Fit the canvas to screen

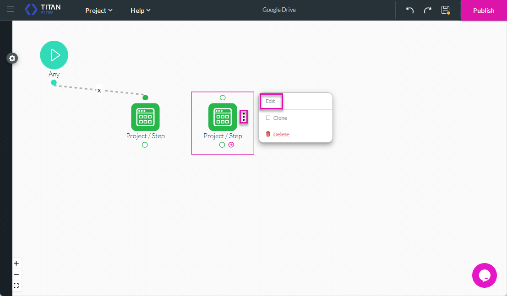tap(16, 285)
